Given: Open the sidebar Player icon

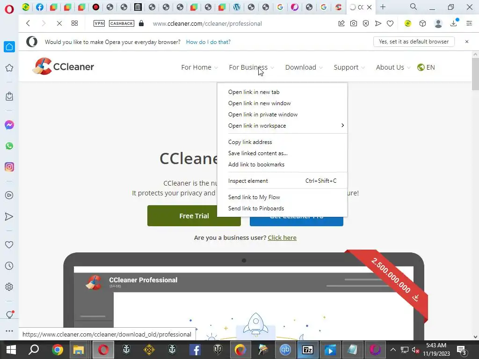Looking at the screenshot, I should pos(9,195).
